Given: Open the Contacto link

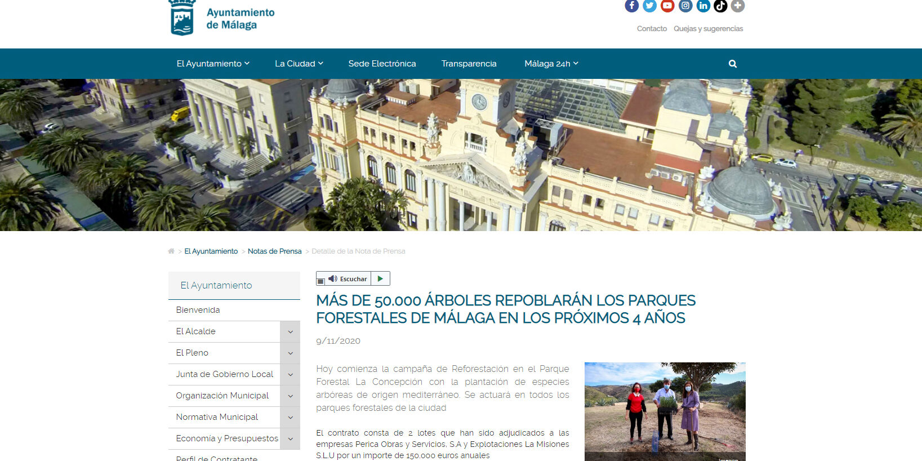Looking at the screenshot, I should (652, 29).
